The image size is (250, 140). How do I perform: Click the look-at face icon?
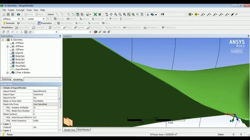(162, 14)
